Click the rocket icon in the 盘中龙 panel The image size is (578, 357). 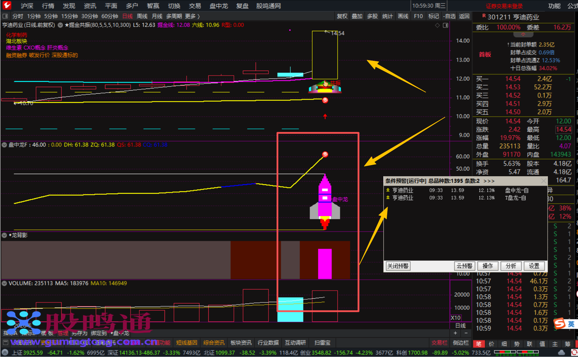pos(325,202)
